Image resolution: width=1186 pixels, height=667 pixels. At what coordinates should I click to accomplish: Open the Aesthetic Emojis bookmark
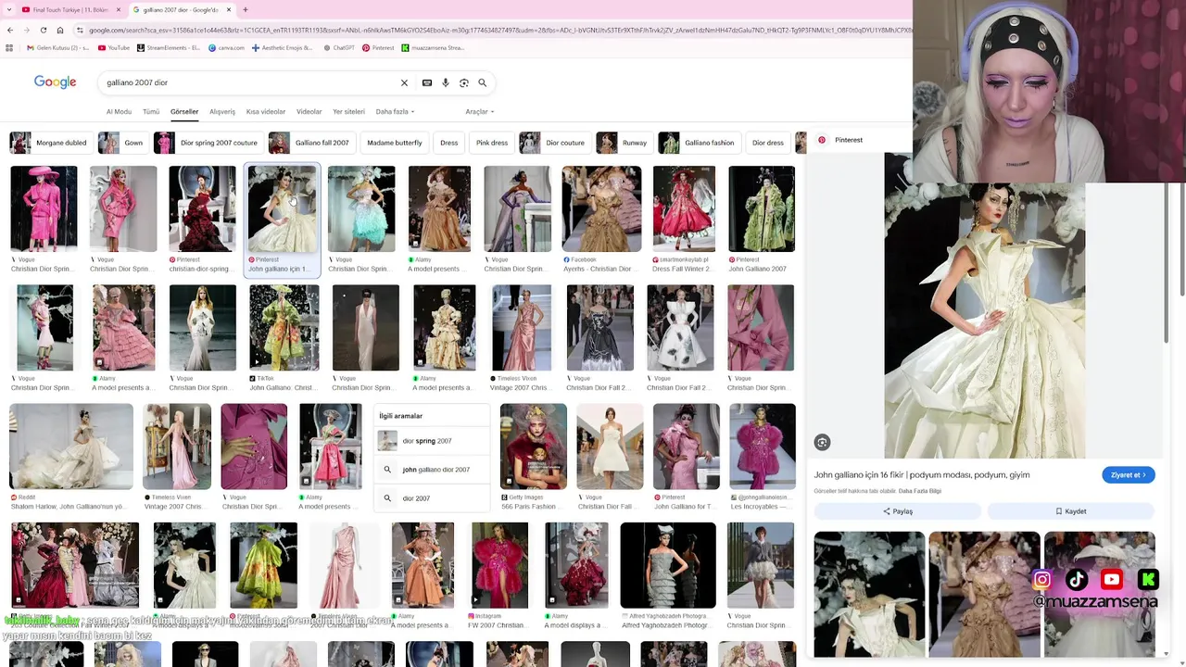(x=283, y=47)
